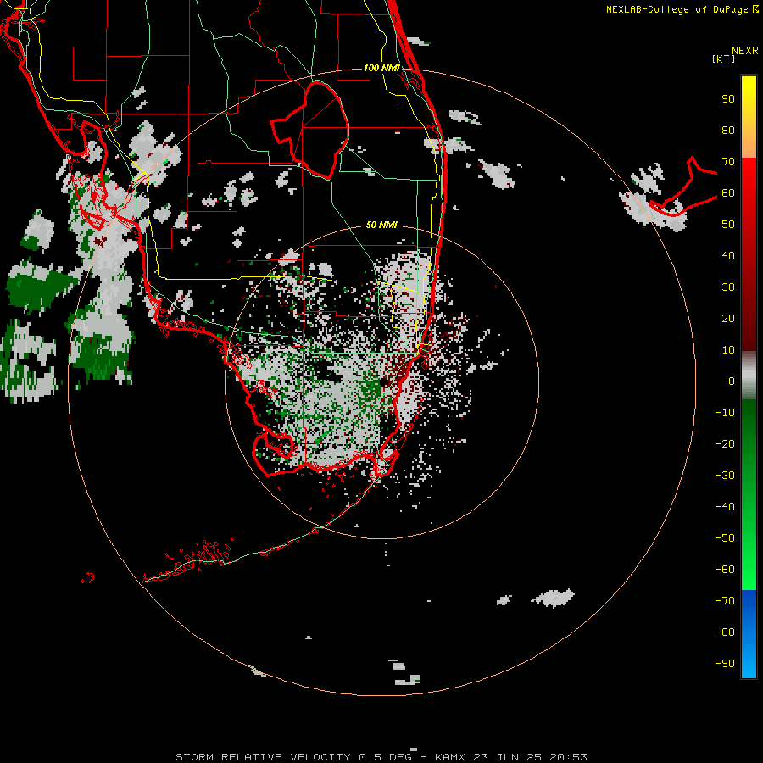Click the positive 90 scale value
This screenshot has width=763, height=763.
[x=728, y=99]
